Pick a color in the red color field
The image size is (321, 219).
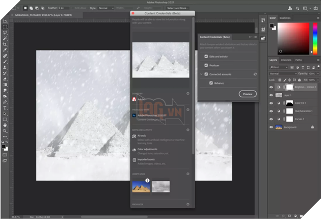[x=293, y=39]
